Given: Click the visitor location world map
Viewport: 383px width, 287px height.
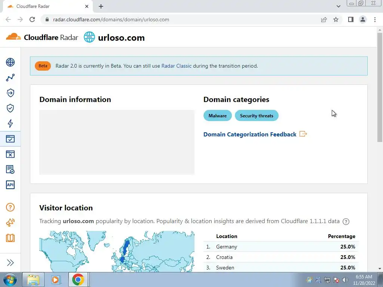Looking at the screenshot, I should coord(117,251).
